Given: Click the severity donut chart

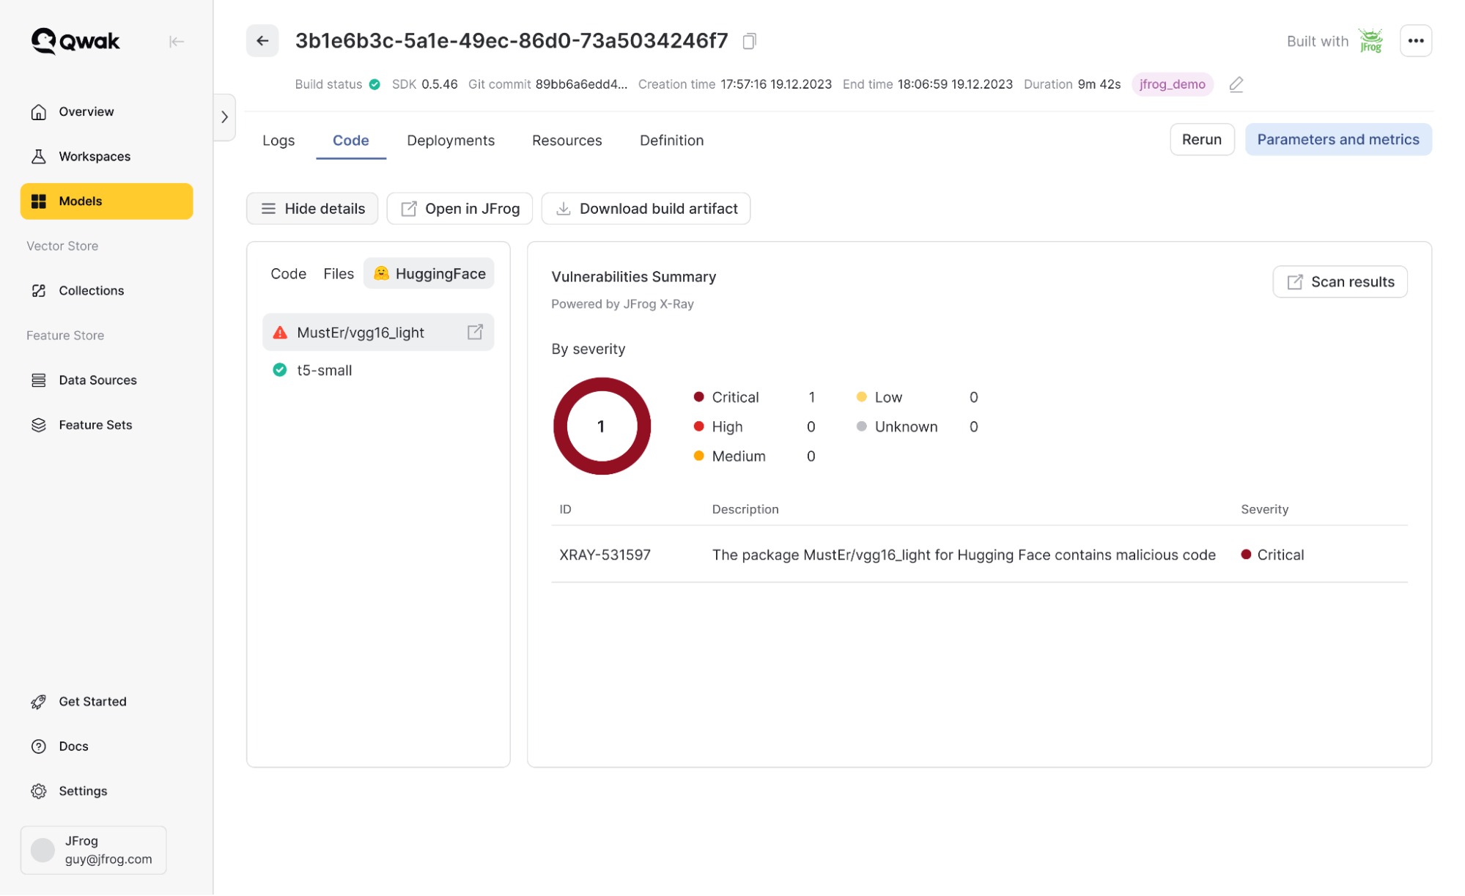Looking at the screenshot, I should tap(602, 426).
